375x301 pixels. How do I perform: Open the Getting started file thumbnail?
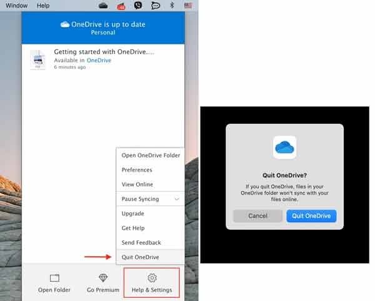(37, 59)
